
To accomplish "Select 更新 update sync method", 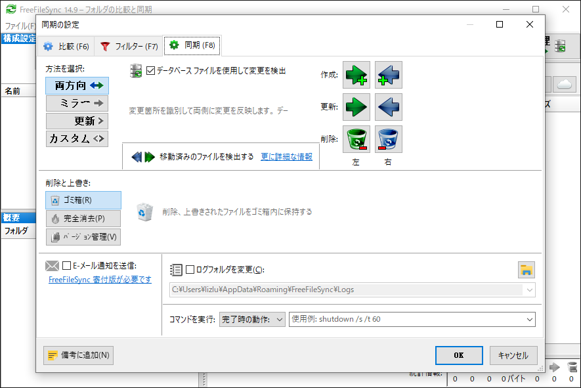I will (77, 121).
